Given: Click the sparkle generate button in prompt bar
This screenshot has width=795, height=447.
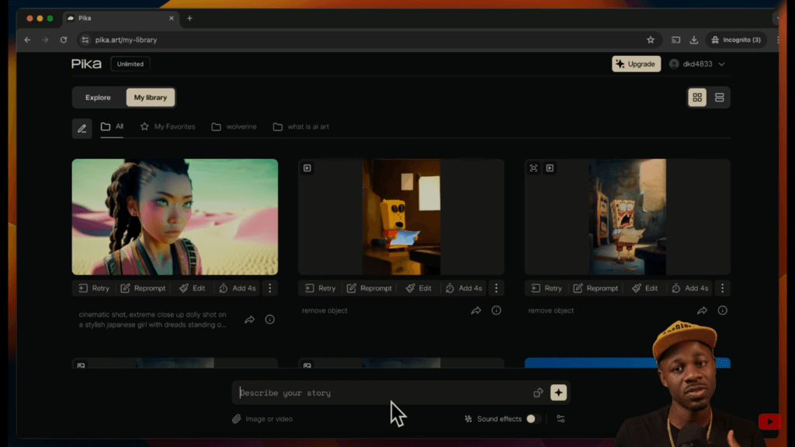Looking at the screenshot, I should 558,393.
